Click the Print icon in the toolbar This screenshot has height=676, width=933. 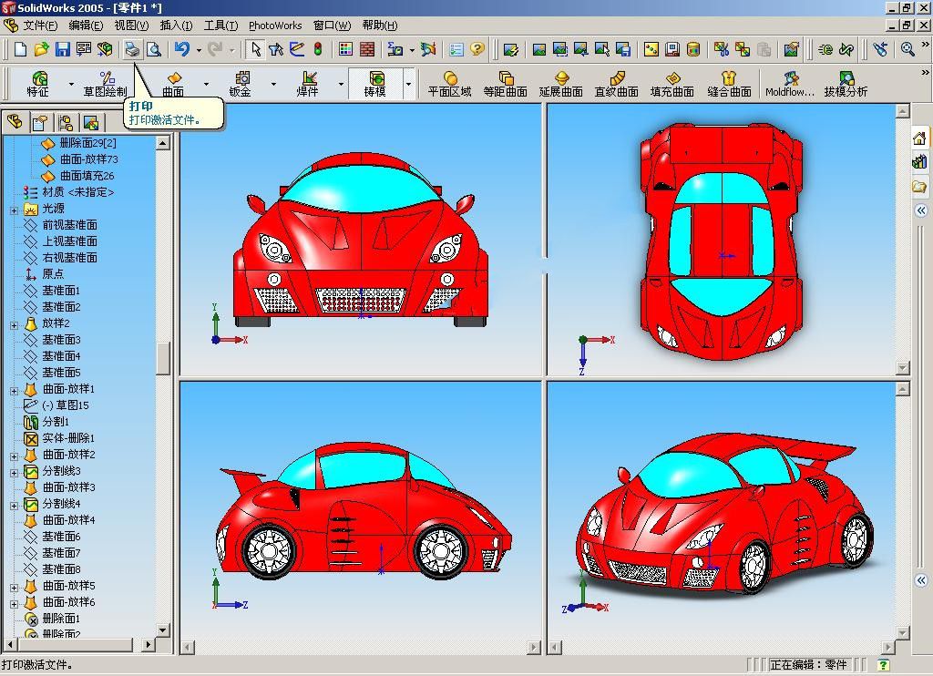point(133,49)
